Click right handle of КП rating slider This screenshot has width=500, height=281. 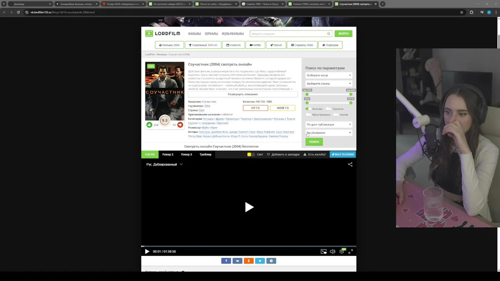[351, 103]
